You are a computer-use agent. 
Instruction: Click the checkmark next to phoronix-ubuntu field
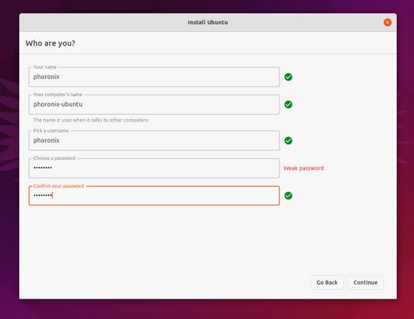point(288,104)
